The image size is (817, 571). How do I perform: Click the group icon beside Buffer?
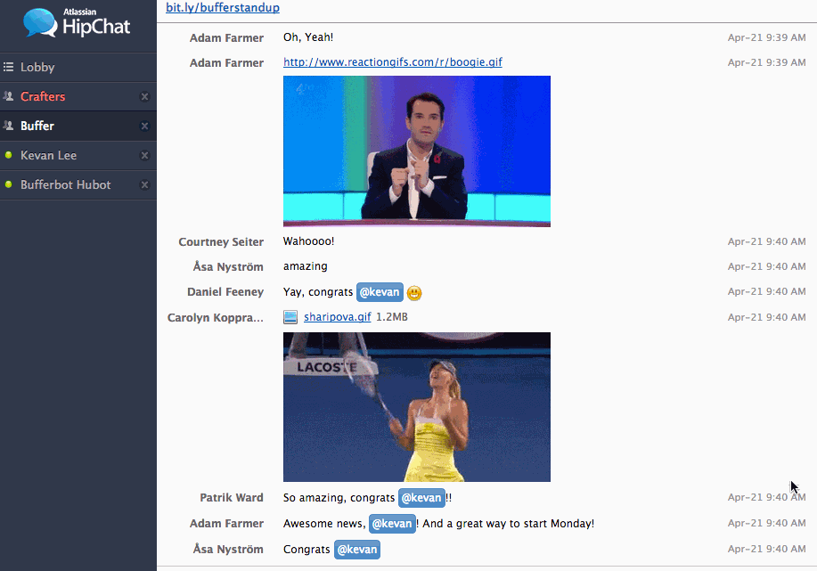[x=8, y=126]
